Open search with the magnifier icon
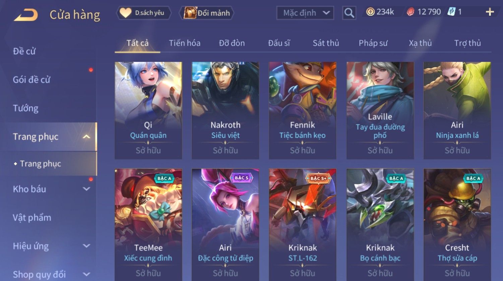 point(349,13)
